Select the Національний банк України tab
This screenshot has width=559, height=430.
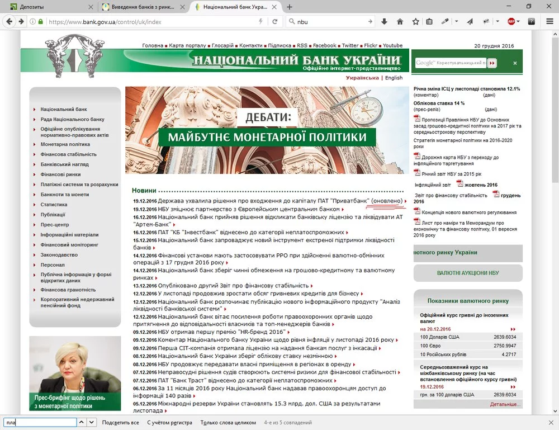tap(235, 7)
